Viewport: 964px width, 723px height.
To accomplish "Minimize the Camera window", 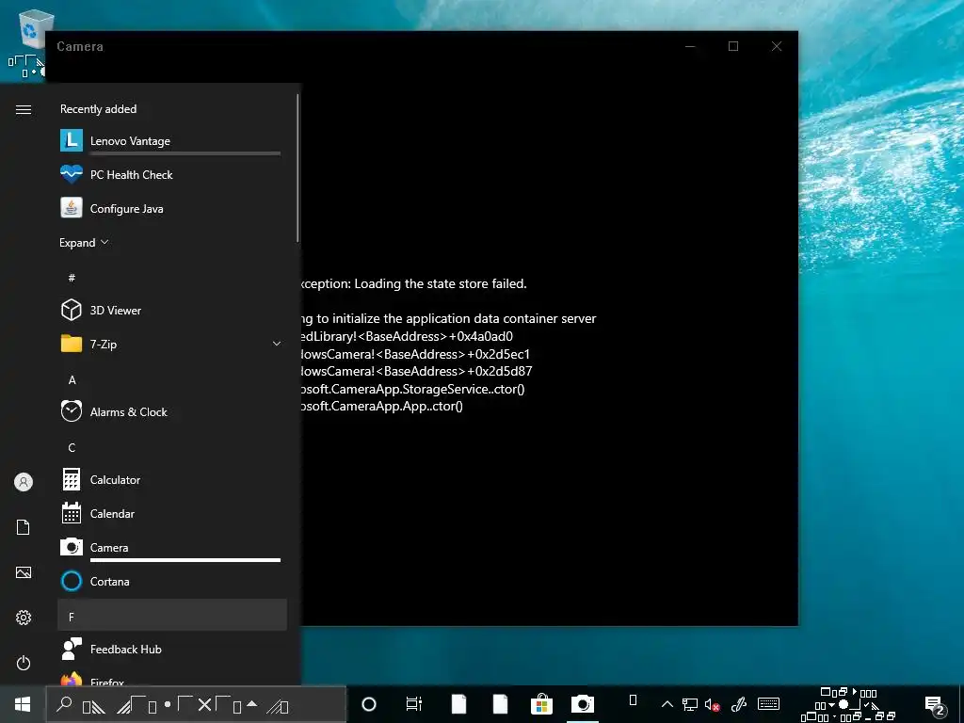I will [x=690, y=46].
